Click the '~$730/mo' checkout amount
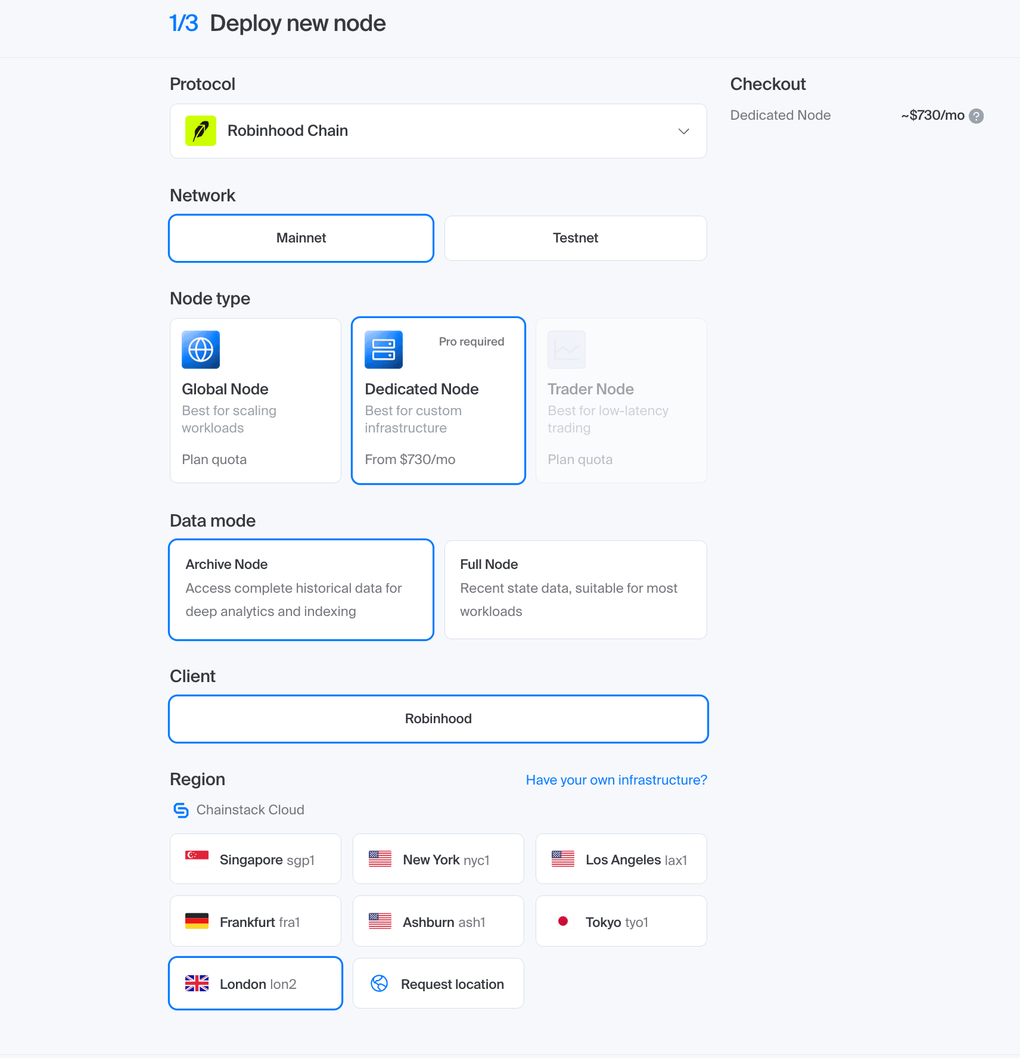This screenshot has width=1020, height=1058. [933, 116]
